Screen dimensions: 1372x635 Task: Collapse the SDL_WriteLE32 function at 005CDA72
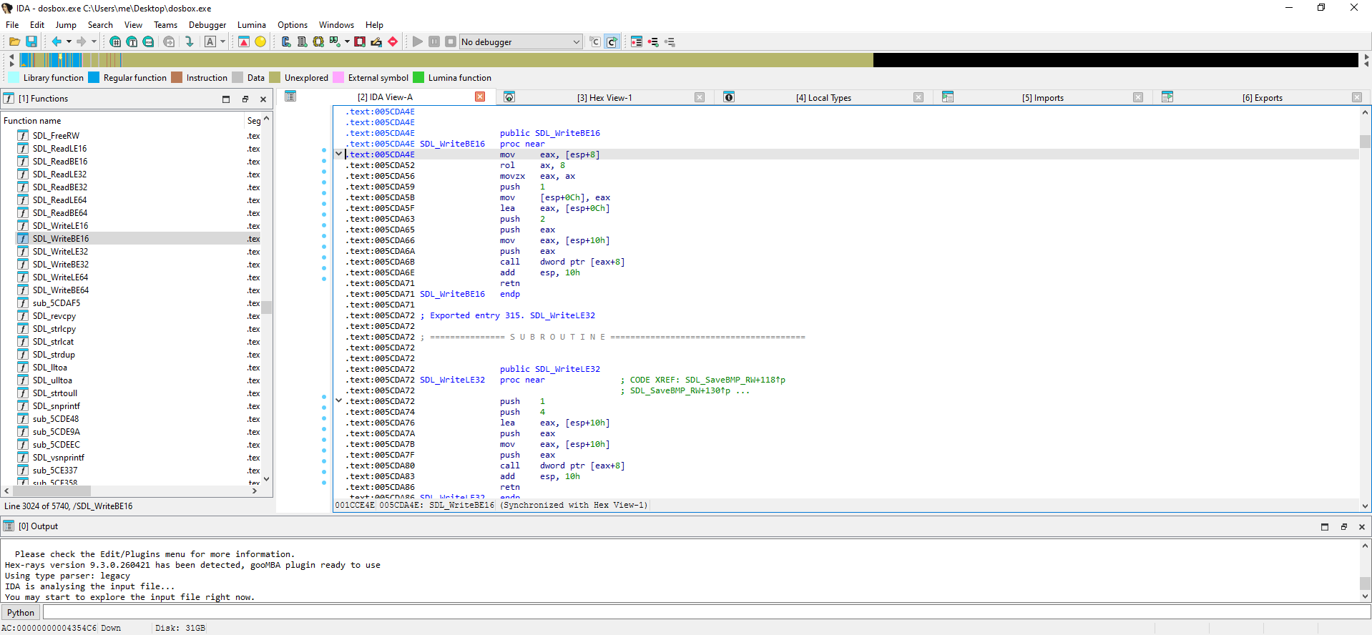pos(339,400)
